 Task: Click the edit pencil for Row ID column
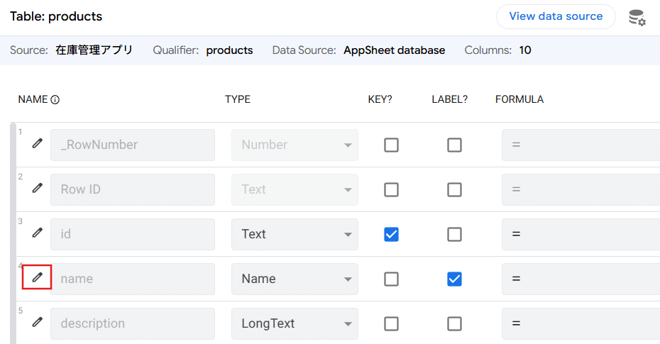[38, 189]
